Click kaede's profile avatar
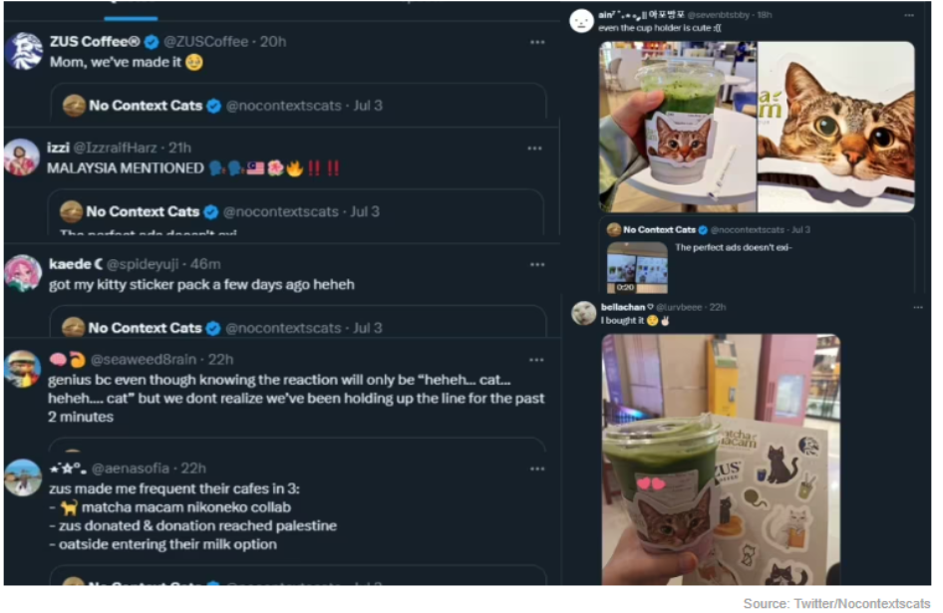This screenshot has width=943, height=613. (23, 273)
